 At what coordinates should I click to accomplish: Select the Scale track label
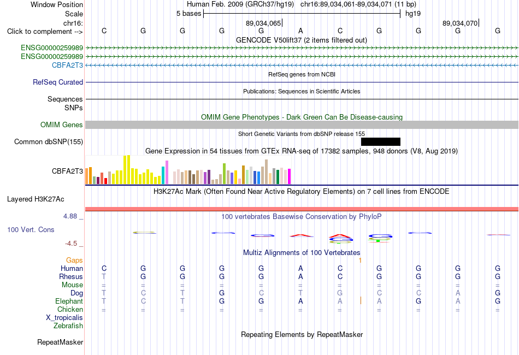74,14
